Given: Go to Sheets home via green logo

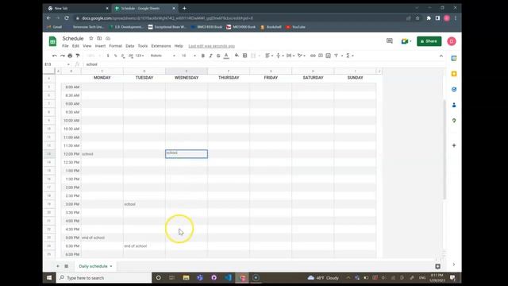Looking at the screenshot, I should click(52, 41).
